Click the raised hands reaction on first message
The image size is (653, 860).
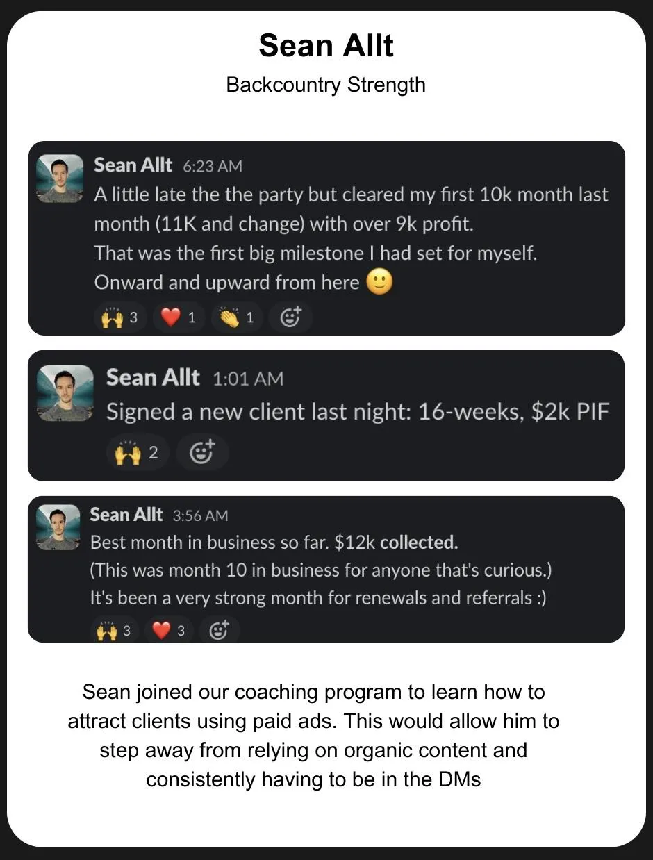pyautogui.click(x=119, y=317)
